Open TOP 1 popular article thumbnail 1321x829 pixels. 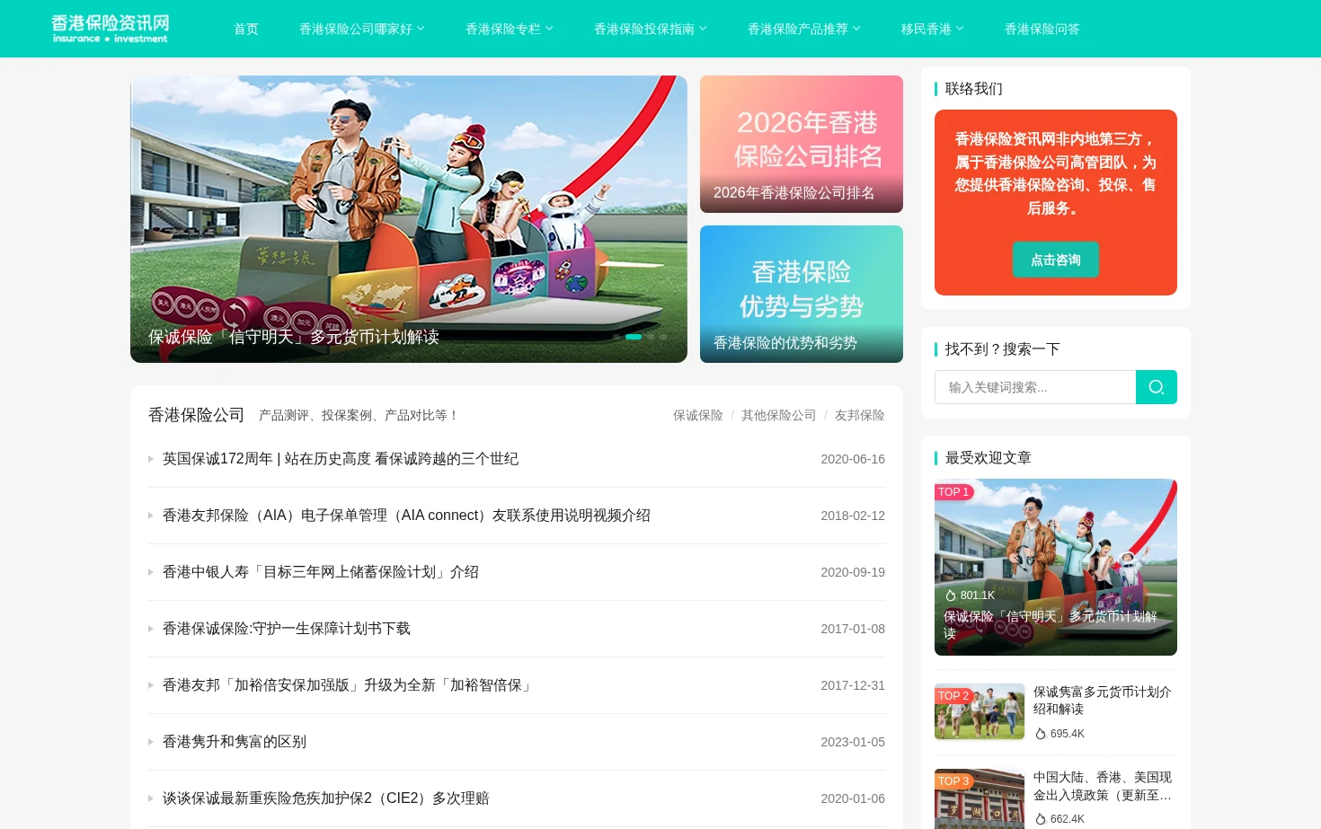1056,567
